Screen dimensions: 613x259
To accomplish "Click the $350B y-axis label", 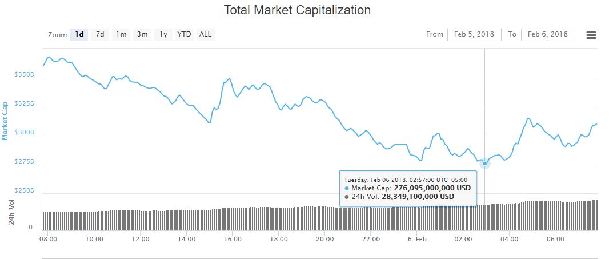I will 24,75.
